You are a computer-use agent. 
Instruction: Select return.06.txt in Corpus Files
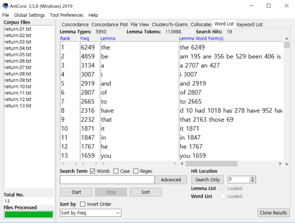pos(18,61)
